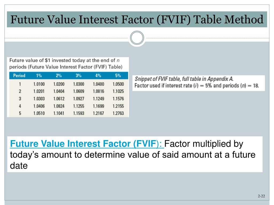Click the FVIF definition text box
Viewport: 274px width, 205px height.
[x=135, y=154]
